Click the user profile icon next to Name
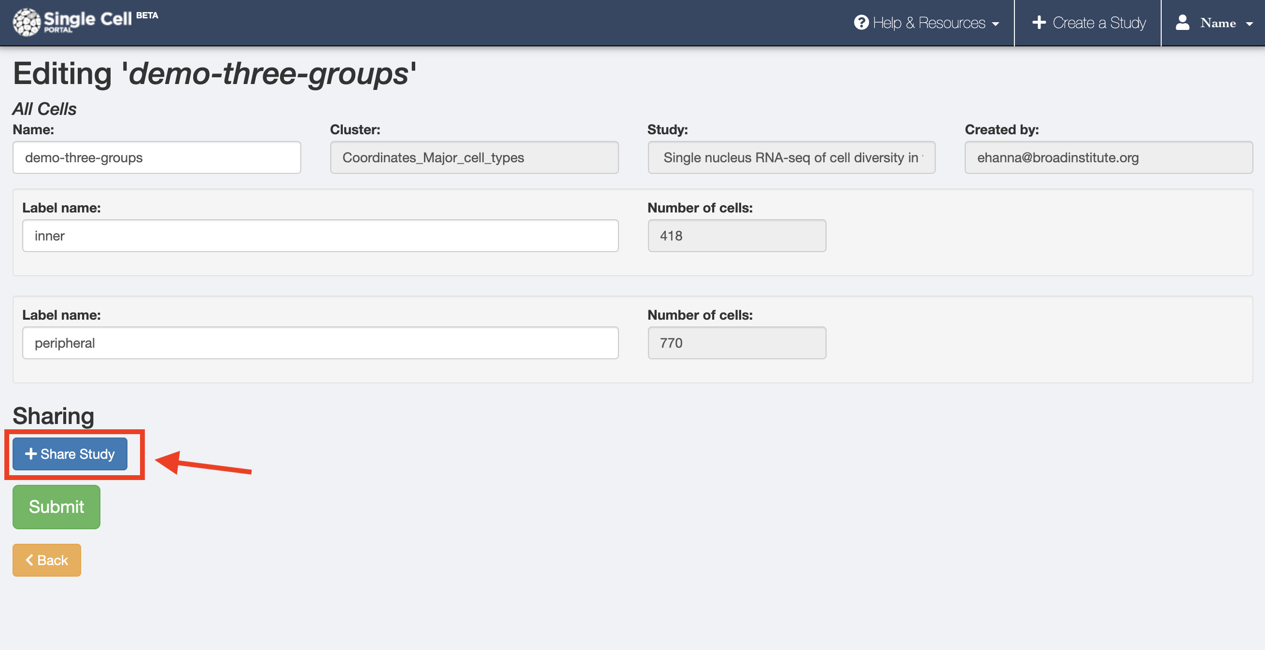 [1182, 23]
